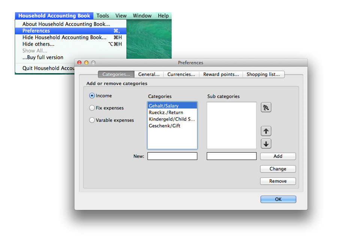Choose Buy full version menu item
Image resolution: width=337 pixels, height=252 pixels.
click(43, 57)
